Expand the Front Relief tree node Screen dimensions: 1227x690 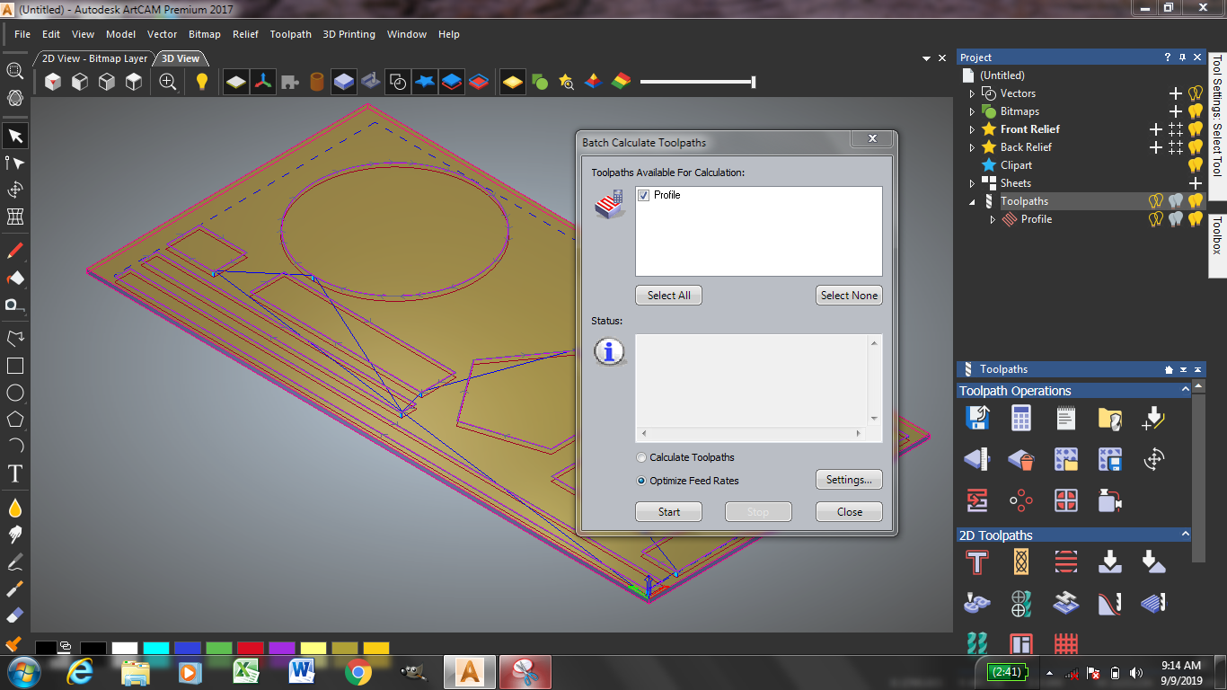972,129
